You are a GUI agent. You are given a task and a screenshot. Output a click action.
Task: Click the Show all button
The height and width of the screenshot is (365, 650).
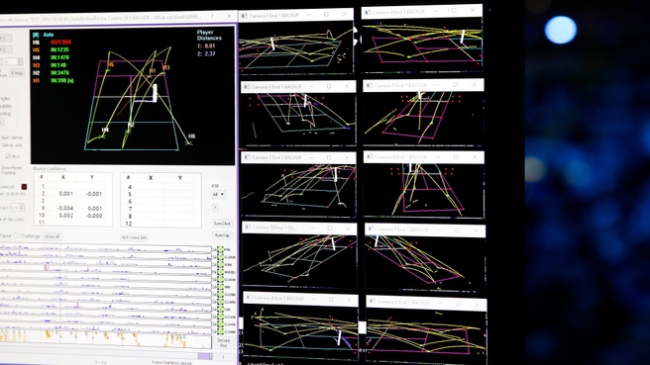pos(53,236)
